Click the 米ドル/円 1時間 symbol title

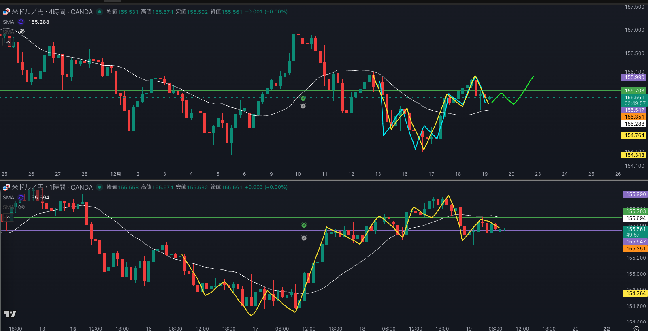pos(53,187)
